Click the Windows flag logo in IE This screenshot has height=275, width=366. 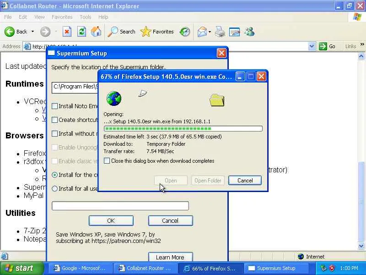coord(357,17)
